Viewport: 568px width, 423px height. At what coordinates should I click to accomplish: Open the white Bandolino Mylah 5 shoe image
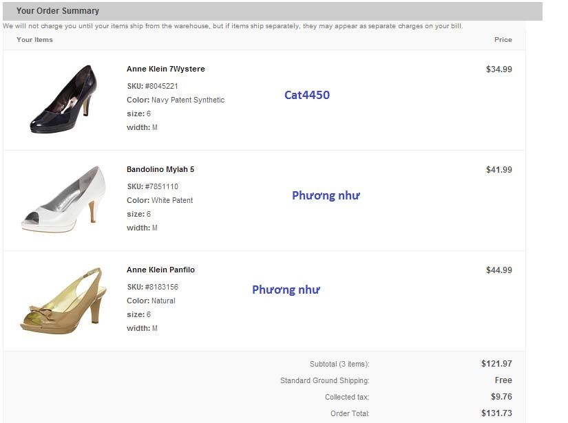pyautogui.click(x=64, y=199)
